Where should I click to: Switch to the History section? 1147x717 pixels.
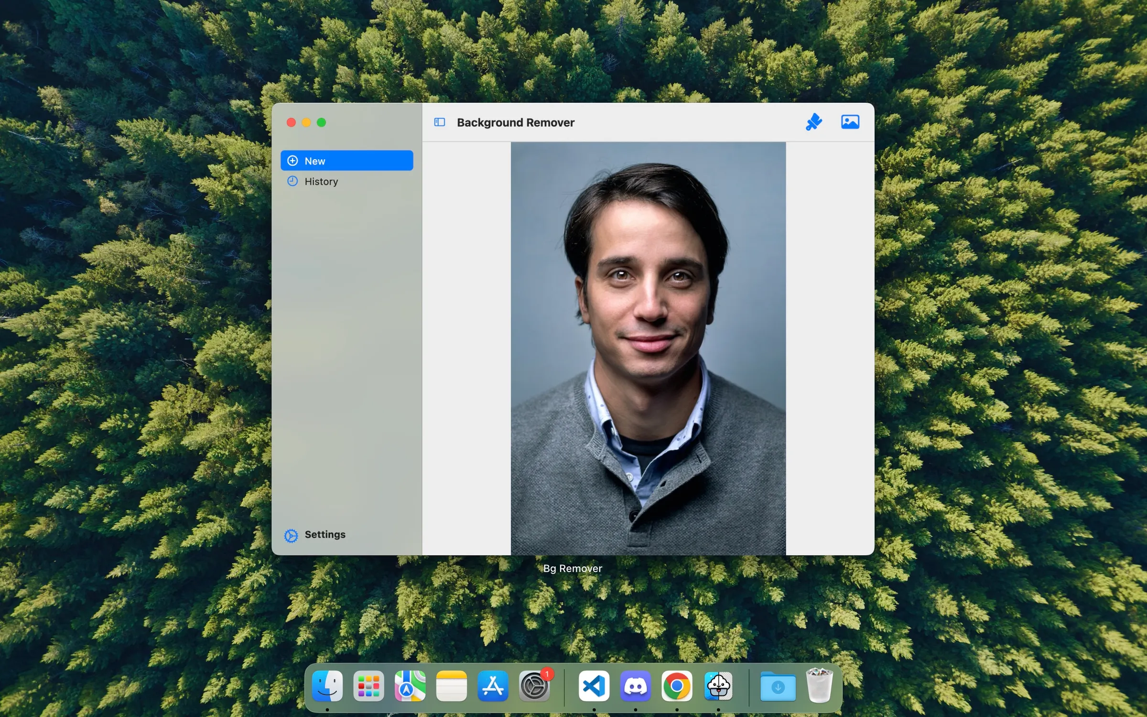click(x=322, y=181)
